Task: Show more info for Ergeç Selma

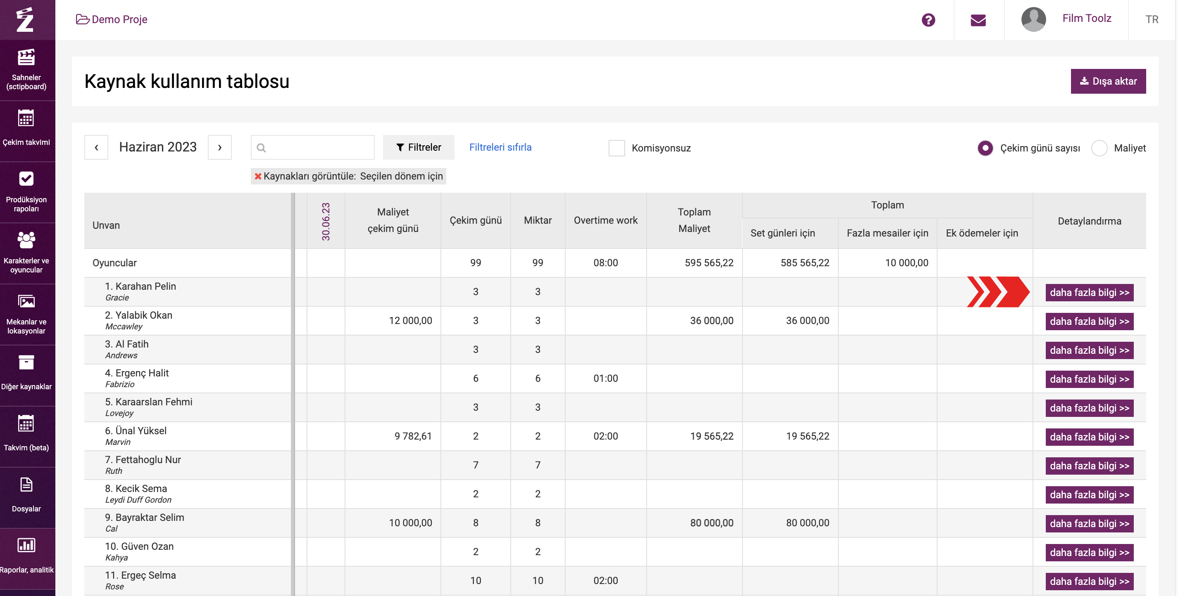Action: point(1089,582)
